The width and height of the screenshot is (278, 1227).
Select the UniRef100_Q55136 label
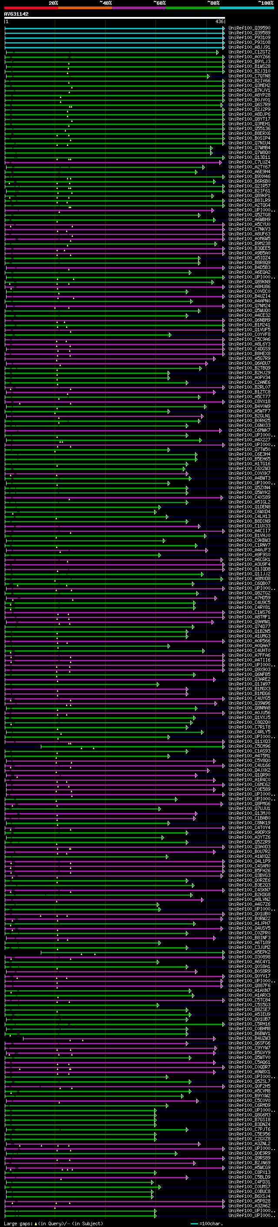click(x=249, y=128)
